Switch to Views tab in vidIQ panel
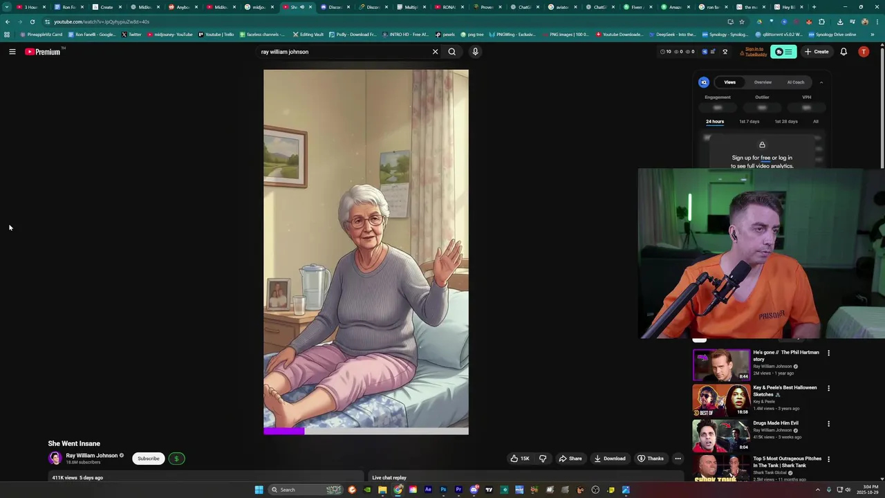The image size is (885, 498). pos(729,82)
